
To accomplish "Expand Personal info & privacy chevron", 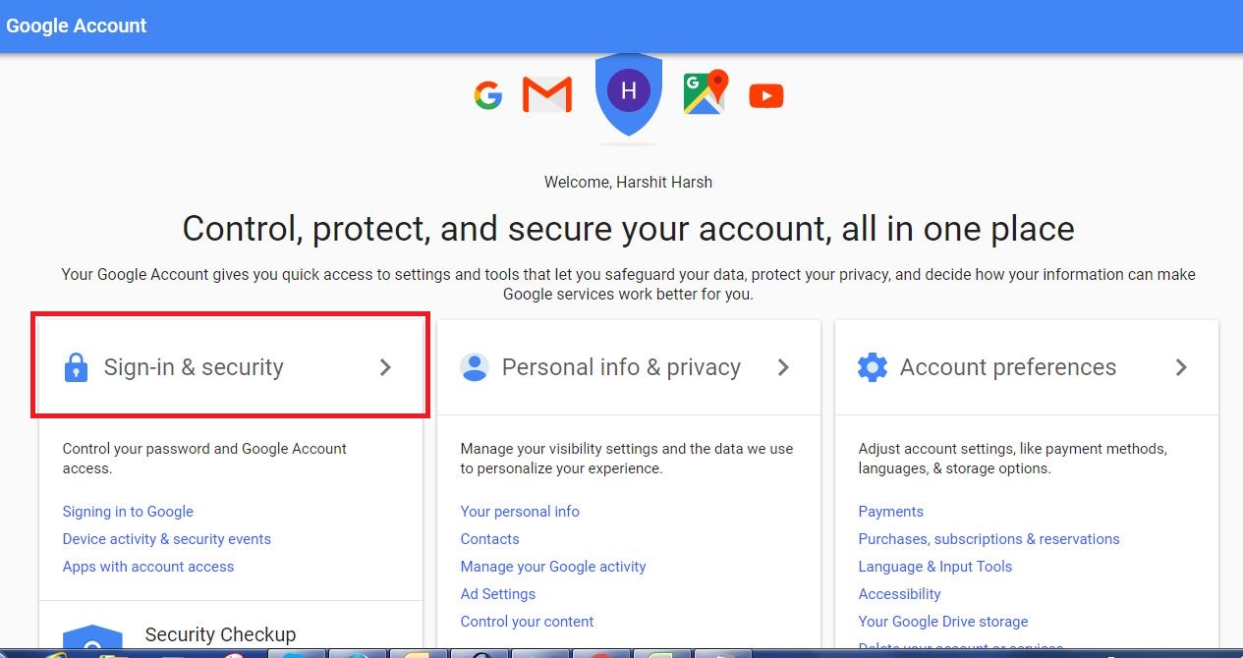I will click(x=783, y=367).
